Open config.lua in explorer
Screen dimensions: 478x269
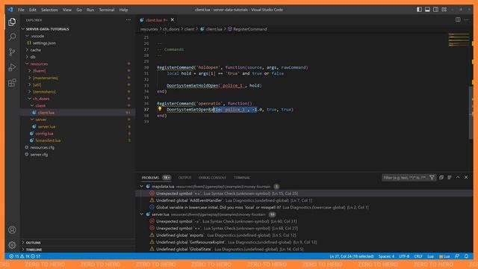44,134
